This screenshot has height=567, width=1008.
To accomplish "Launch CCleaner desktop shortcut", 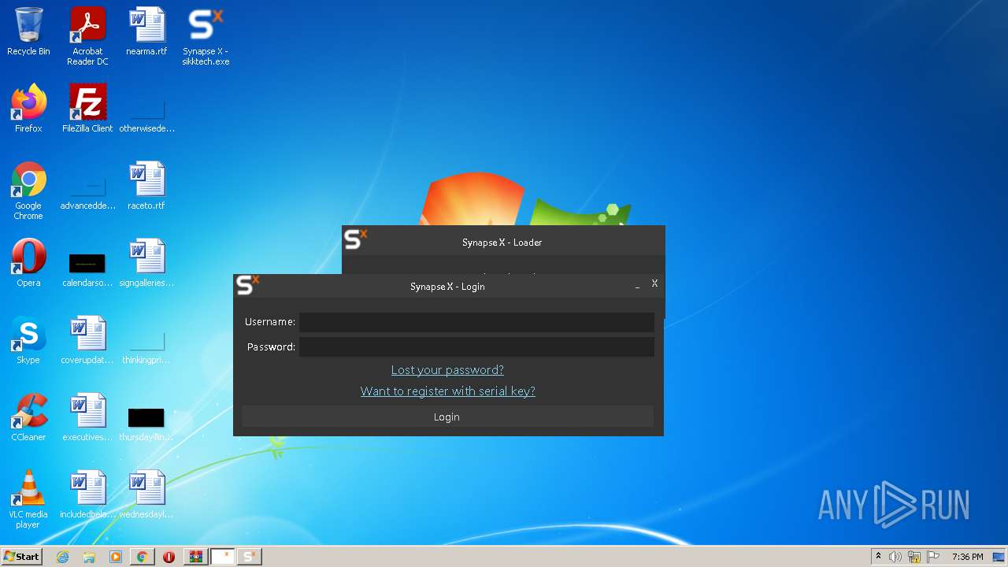I will click(x=28, y=417).
